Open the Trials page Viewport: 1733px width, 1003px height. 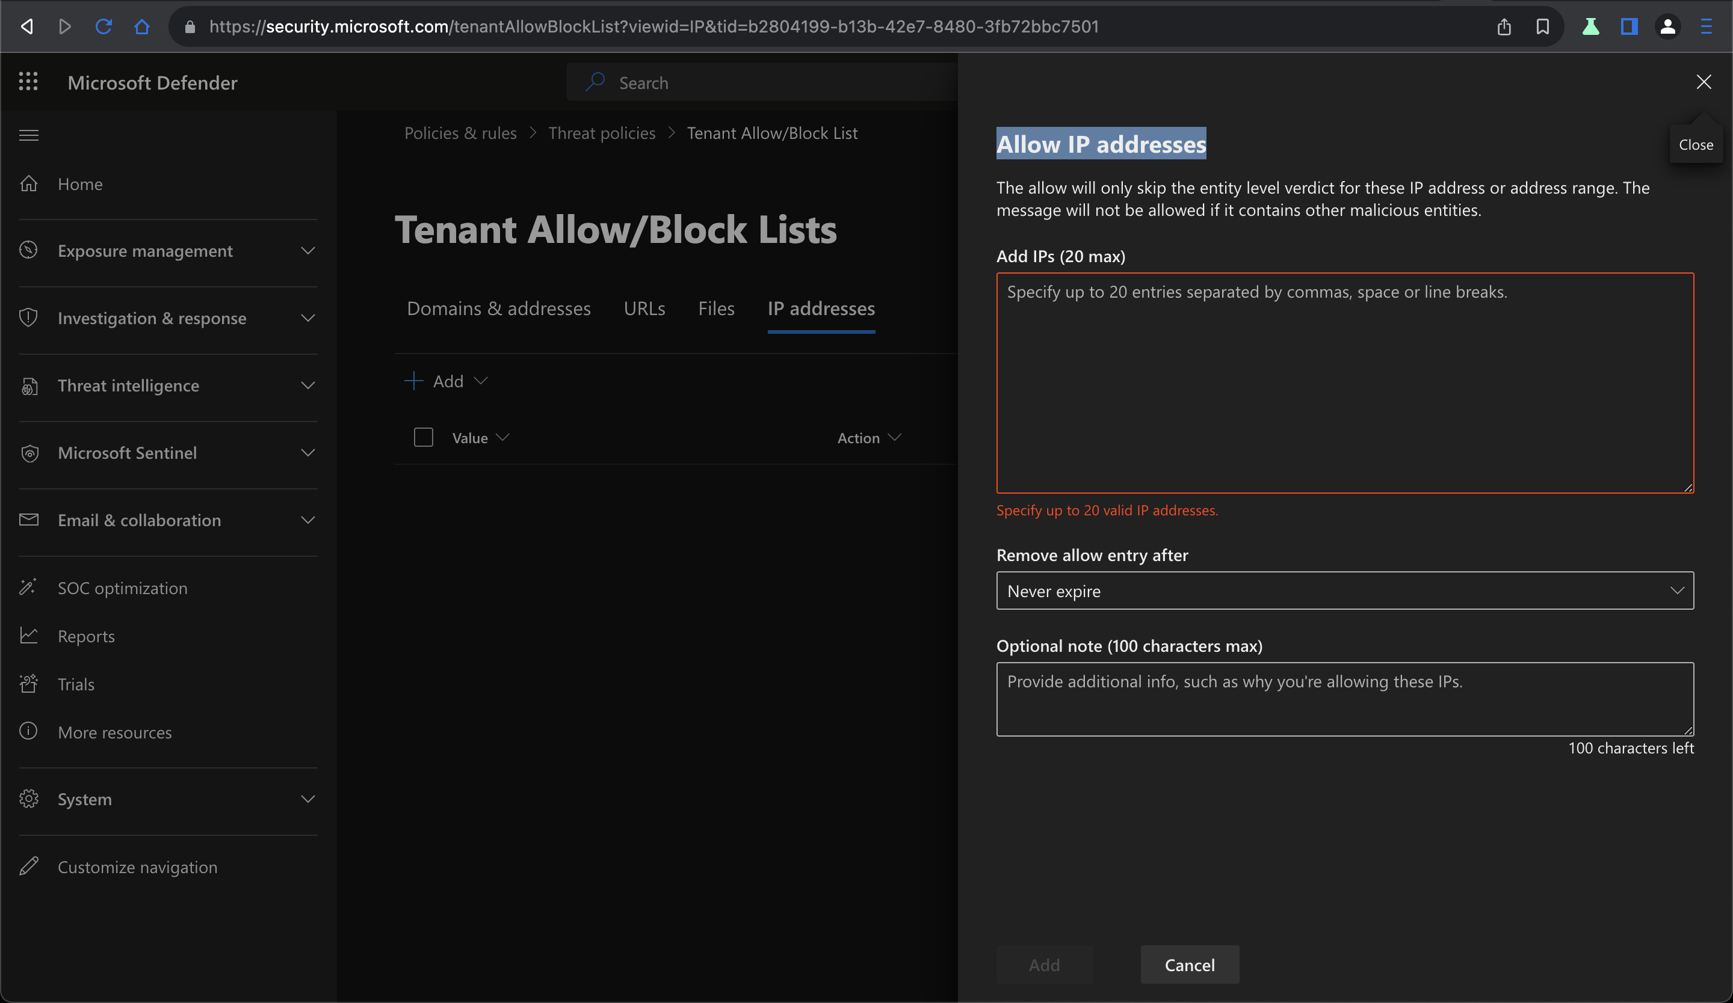pyautogui.click(x=76, y=684)
